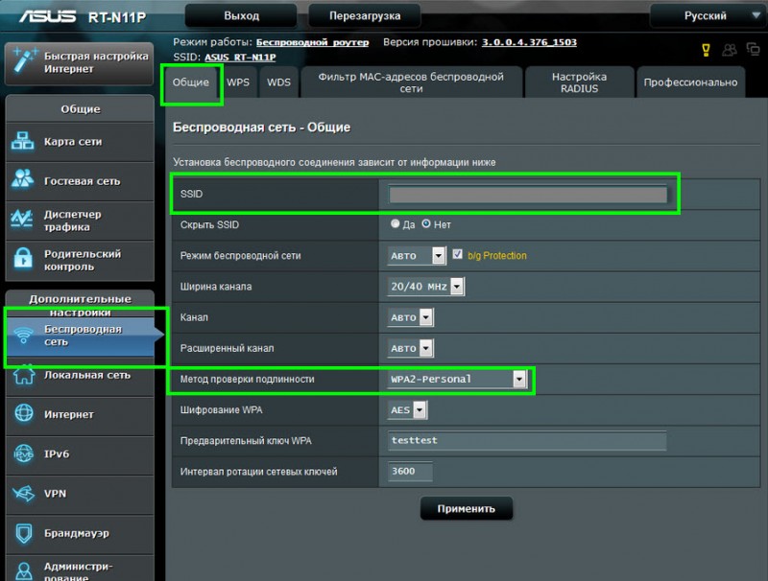Open Локальная сеть menu item
This screenshot has width=768, height=581.
point(80,376)
